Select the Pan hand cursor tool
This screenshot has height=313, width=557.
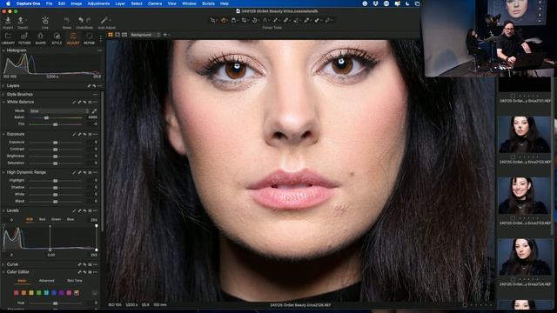click(224, 21)
